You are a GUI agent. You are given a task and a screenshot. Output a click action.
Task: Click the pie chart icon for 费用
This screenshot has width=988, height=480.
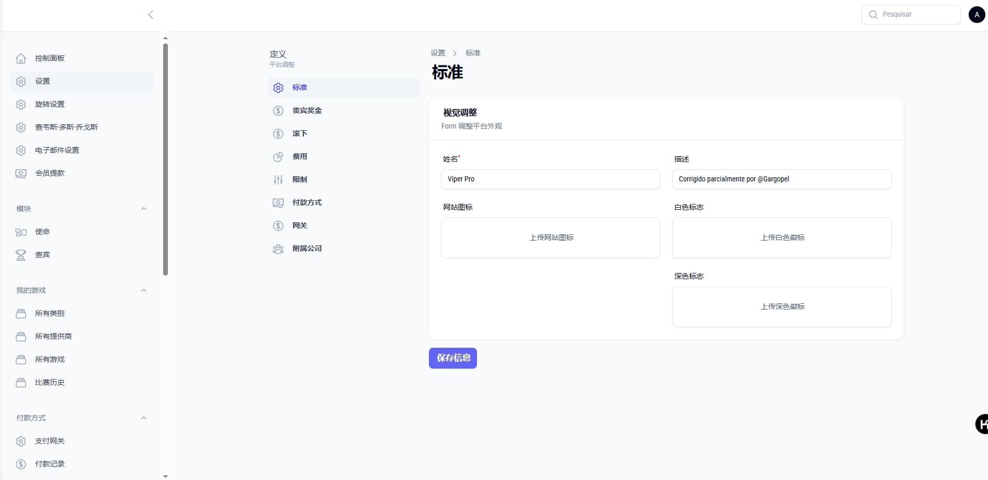click(278, 157)
